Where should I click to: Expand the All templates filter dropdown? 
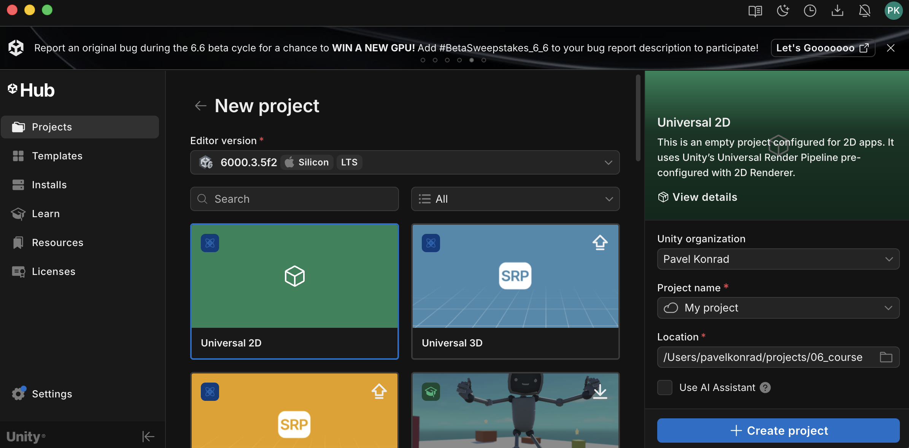point(515,199)
